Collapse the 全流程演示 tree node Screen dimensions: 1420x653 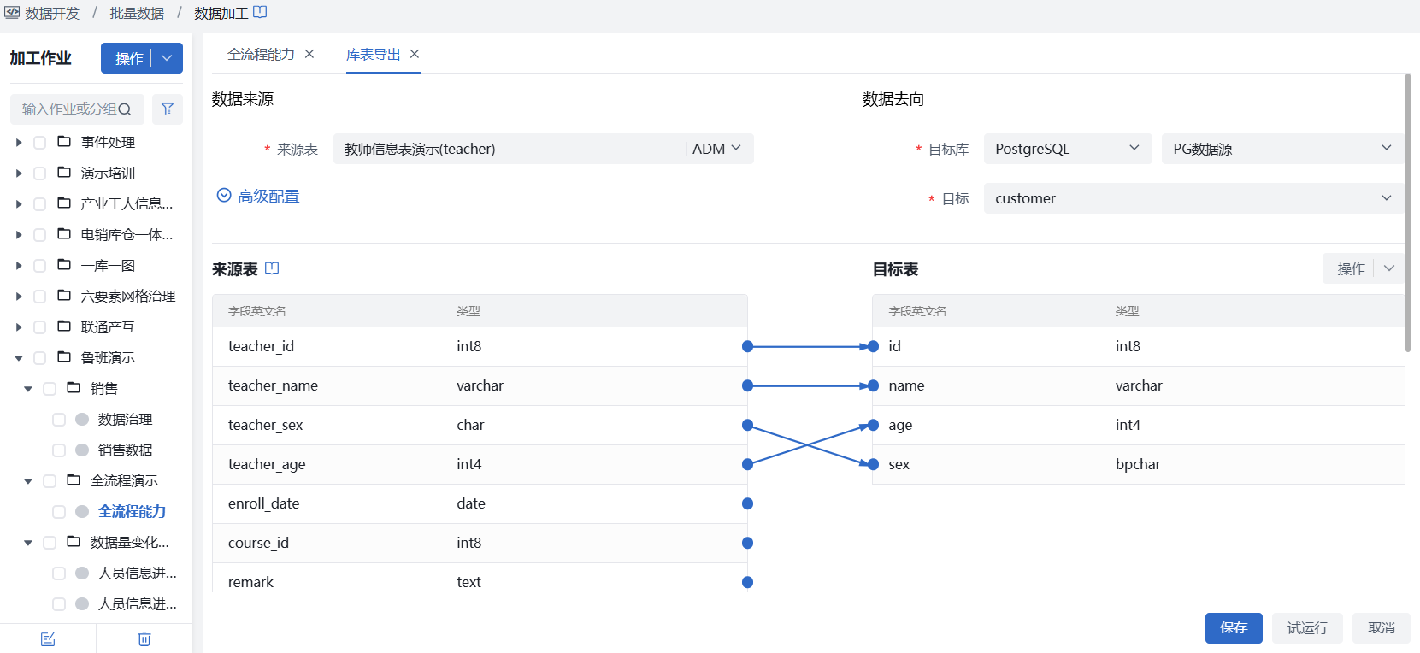tap(28, 481)
